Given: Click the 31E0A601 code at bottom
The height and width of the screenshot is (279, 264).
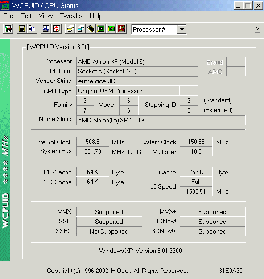Looking at the screenshot, I should click(232, 271).
